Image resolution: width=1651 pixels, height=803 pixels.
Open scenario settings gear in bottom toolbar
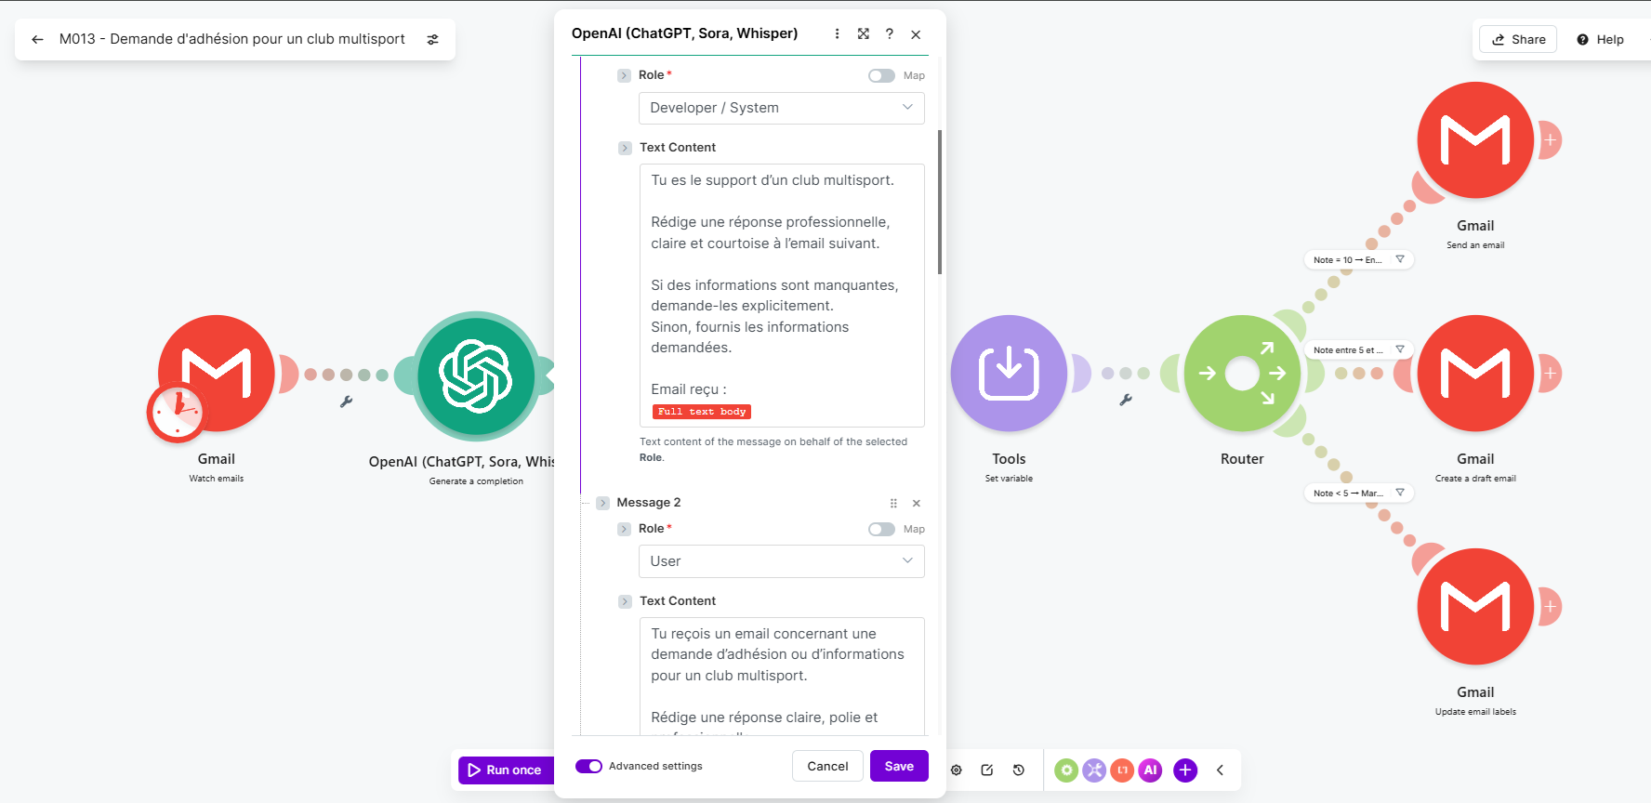[x=957, y=770]
